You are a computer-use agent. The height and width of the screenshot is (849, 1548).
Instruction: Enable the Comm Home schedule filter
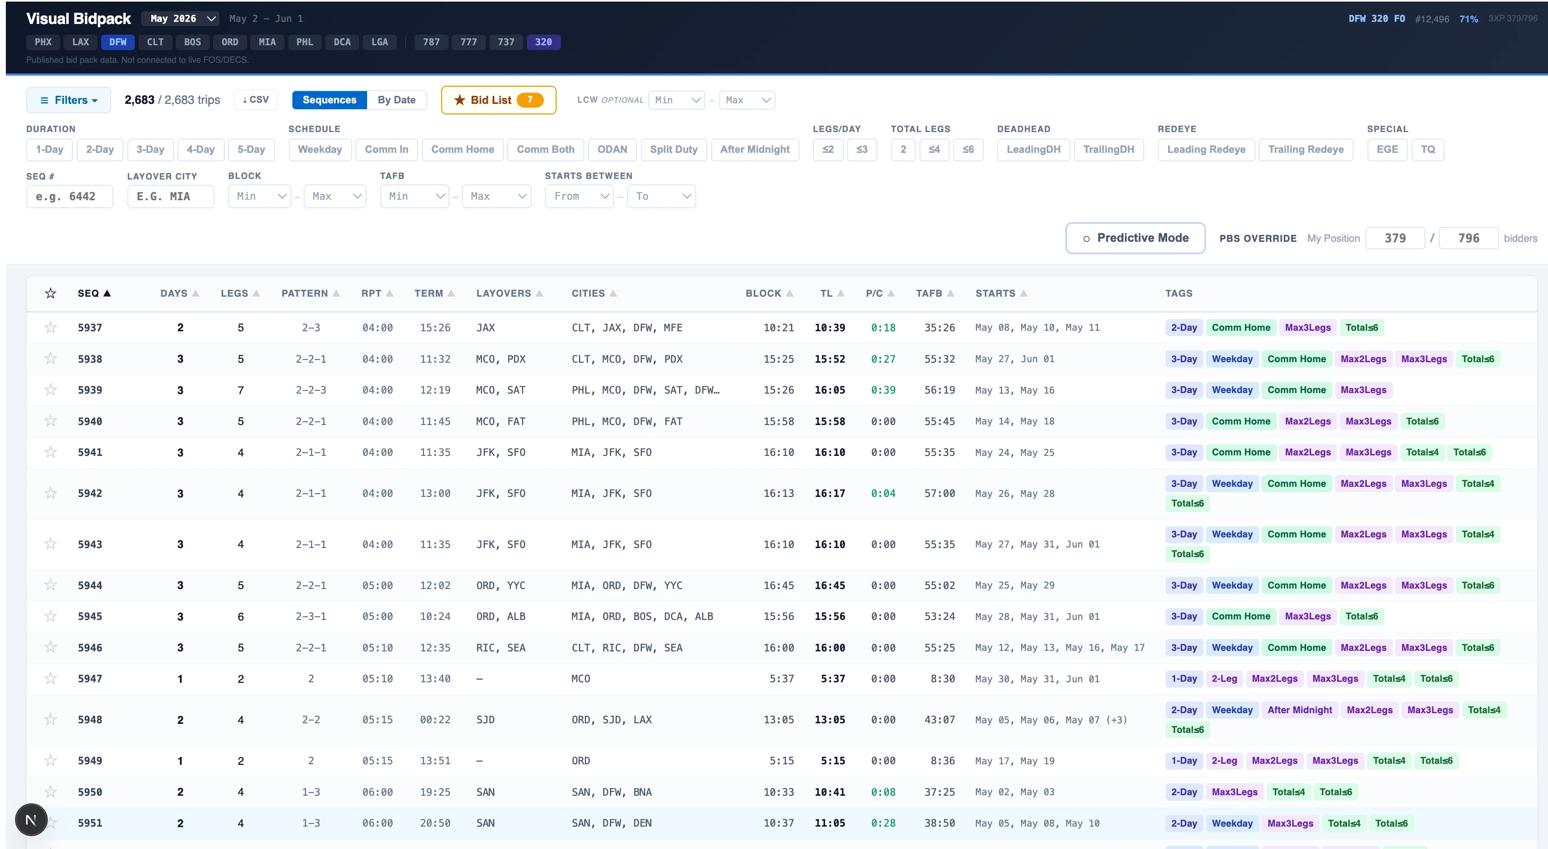click(463, 150)
